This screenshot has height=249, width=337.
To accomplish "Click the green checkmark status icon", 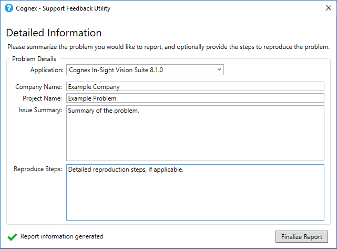I will pyautogui.click(x=12, y=237).
